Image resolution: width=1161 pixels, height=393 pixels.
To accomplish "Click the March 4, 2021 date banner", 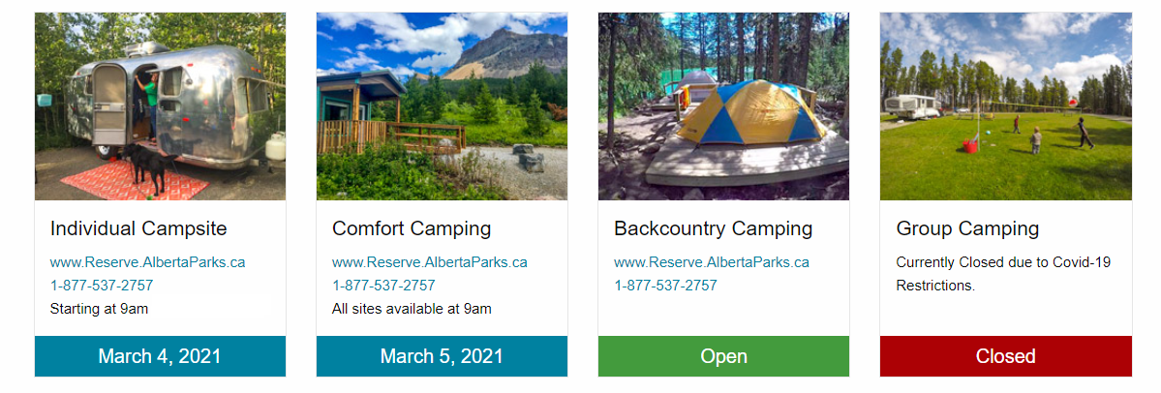I will (x=160, y=356).
